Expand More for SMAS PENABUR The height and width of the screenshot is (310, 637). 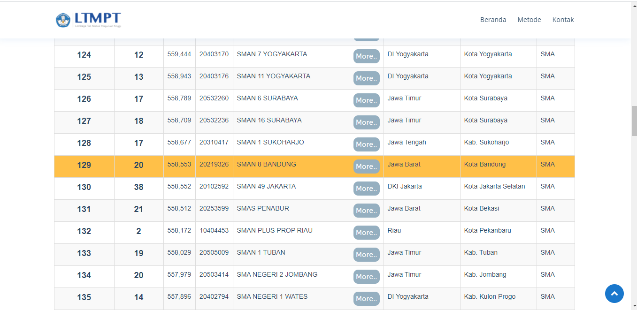pos(367,211)
